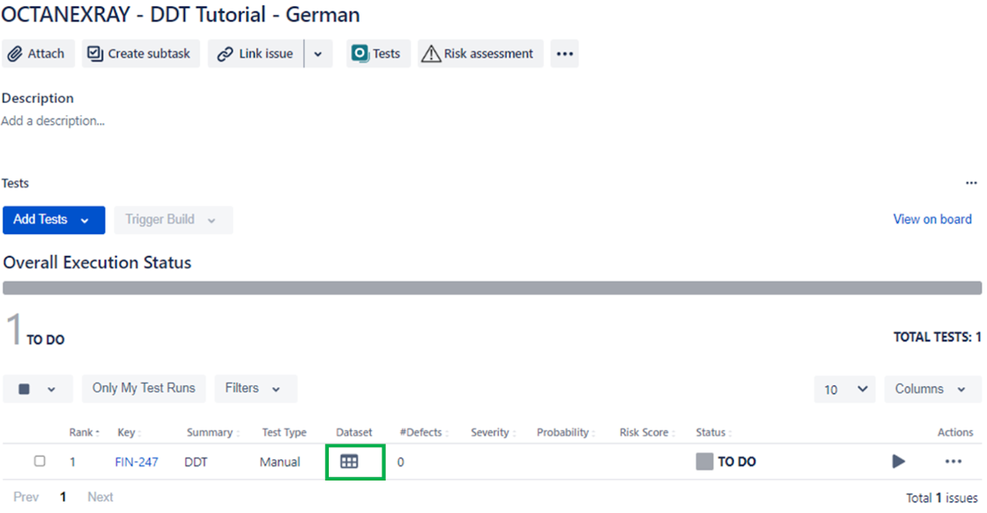Image resolution: width=987 pixels, height=513 pixels.
Task: Click the TO DO status text in row
Action: [x=737, y=461]
